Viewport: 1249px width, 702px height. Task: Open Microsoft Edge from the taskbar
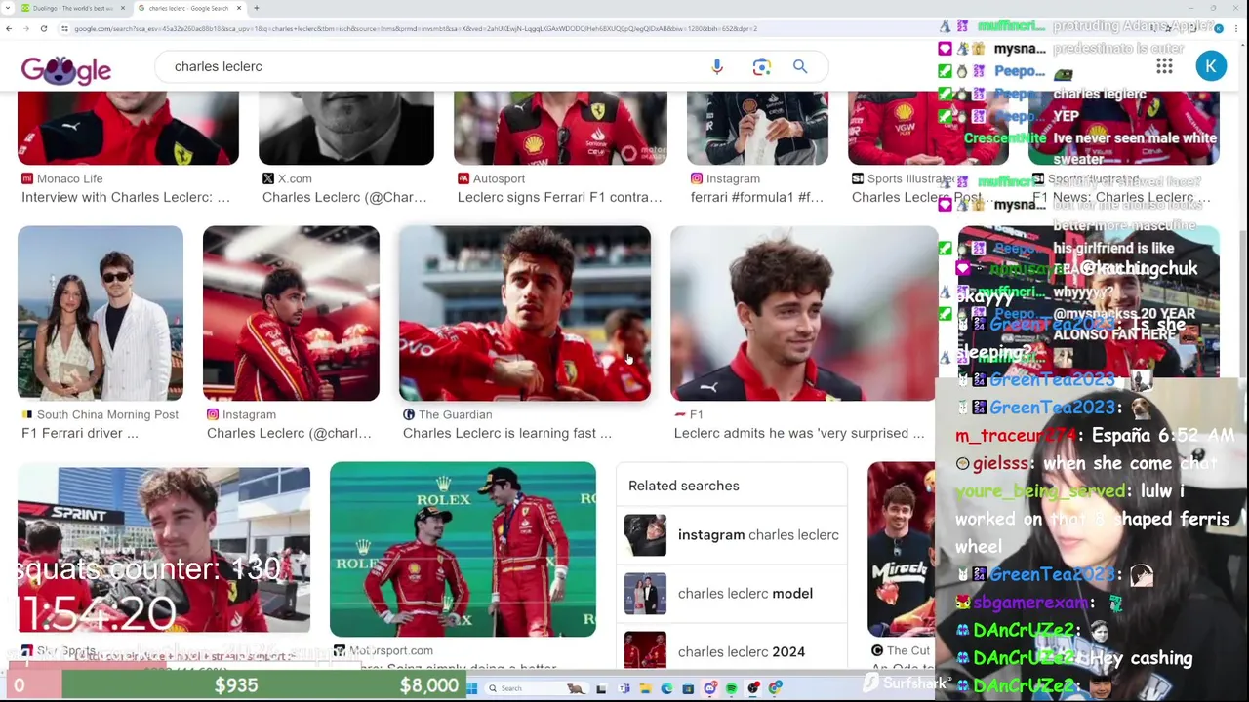pyautogui.click(x=667, y=688)
